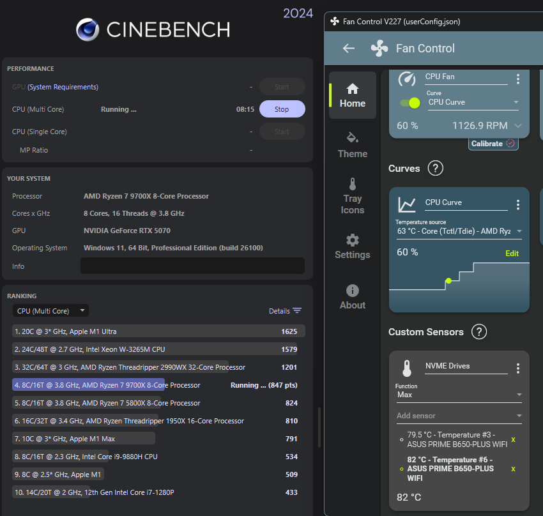Select the Threadripper 2990WX ranking row
This screenshot has height=516, width=543.
point(158,367)
